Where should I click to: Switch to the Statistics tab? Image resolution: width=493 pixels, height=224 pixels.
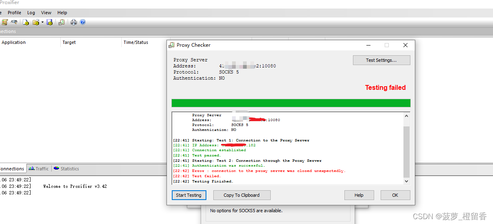click(66, 169)
